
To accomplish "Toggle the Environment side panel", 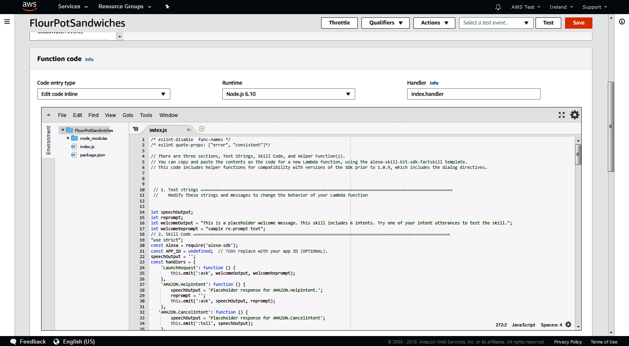I will 49,140.
